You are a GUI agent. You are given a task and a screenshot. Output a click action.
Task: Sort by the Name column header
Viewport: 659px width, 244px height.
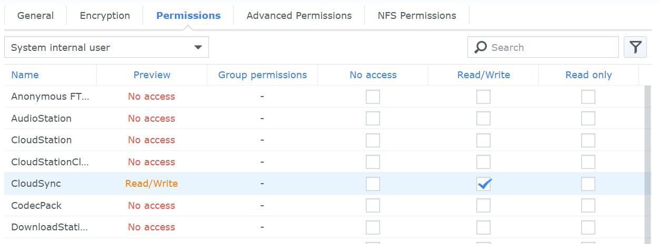click(25, 75)
